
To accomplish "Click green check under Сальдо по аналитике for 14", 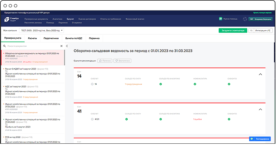I will click(160, 84).
